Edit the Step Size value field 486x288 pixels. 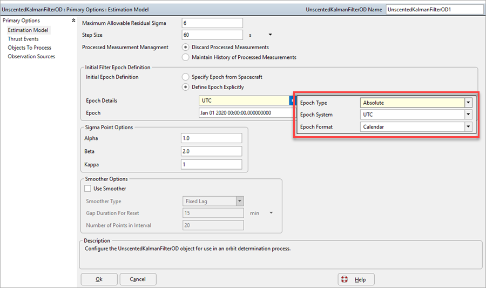(x=212, y=35)
